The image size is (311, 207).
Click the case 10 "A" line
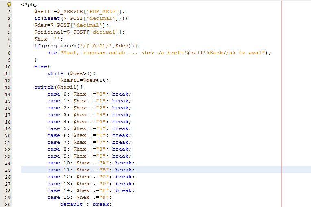pyautogui.click(x=91, y=163)
